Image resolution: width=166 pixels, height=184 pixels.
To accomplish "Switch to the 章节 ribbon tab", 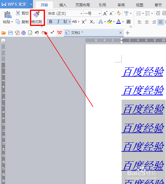I will point(158,5).
